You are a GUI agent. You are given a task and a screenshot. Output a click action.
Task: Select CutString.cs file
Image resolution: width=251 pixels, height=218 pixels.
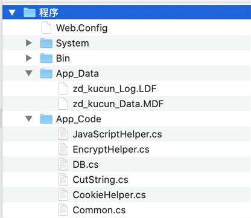100,180
